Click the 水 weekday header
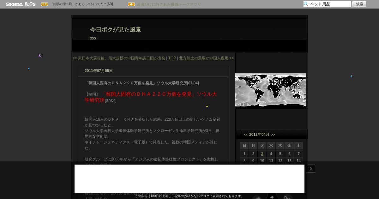Viewport: 379px width, 199px height. point(271,146)
